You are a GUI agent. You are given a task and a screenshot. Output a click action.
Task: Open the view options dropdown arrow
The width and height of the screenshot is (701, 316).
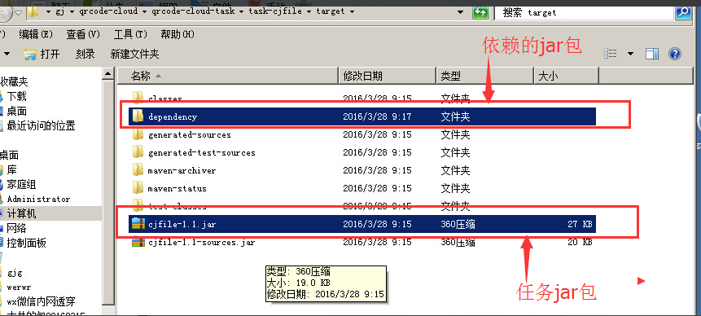coord(630,54)
